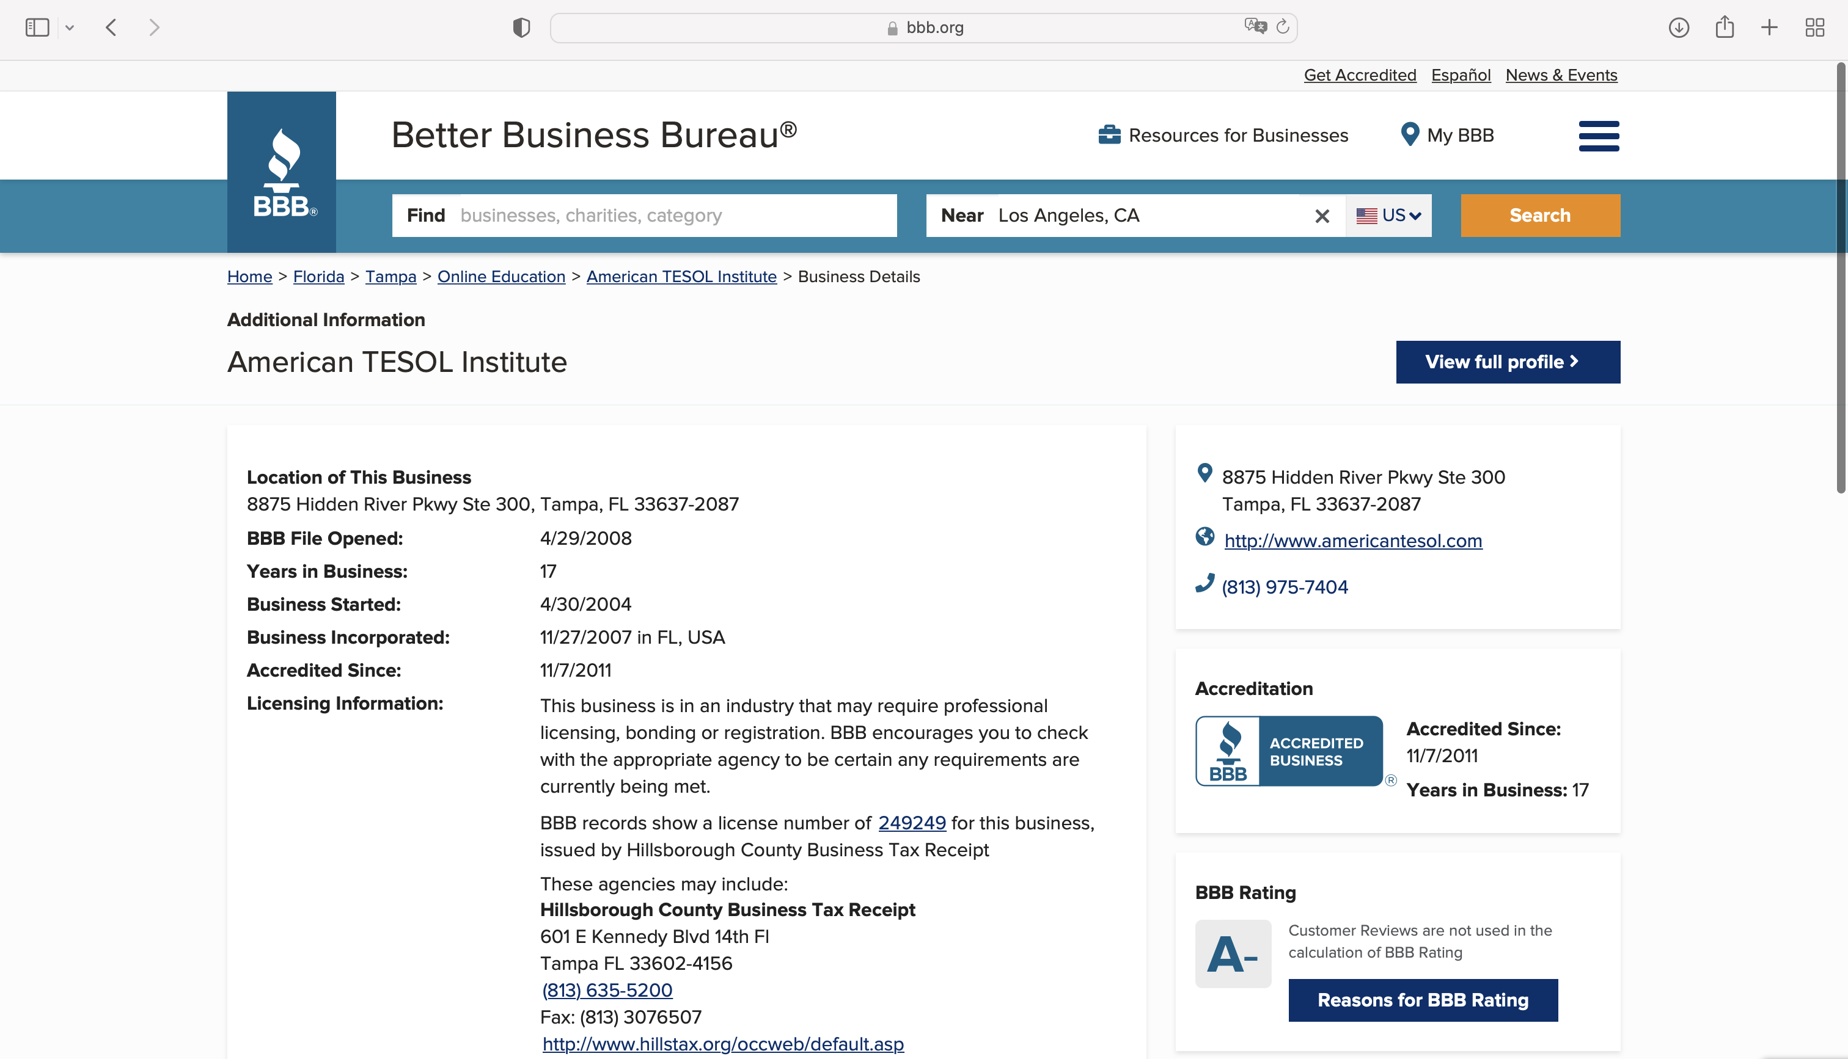Click the page vertical scrollbar
This screenshot has width=1848, height=1059.
pos(1841,277)
